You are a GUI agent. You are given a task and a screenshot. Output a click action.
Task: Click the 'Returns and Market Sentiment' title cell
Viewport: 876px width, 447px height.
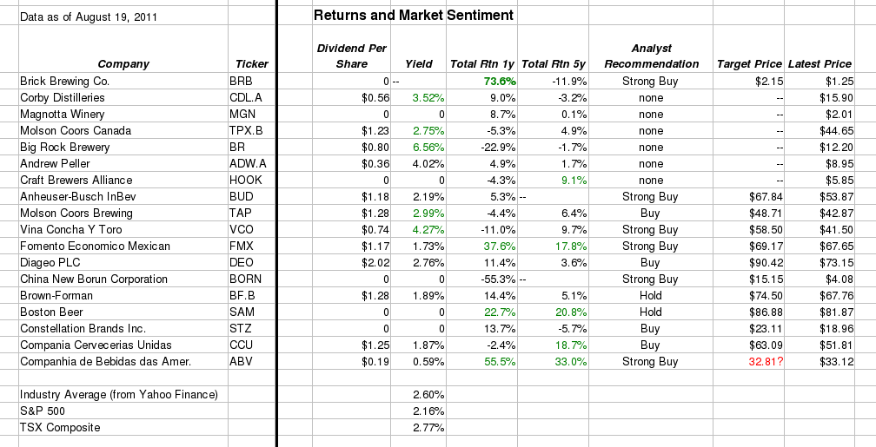click(x=413, y=16)
